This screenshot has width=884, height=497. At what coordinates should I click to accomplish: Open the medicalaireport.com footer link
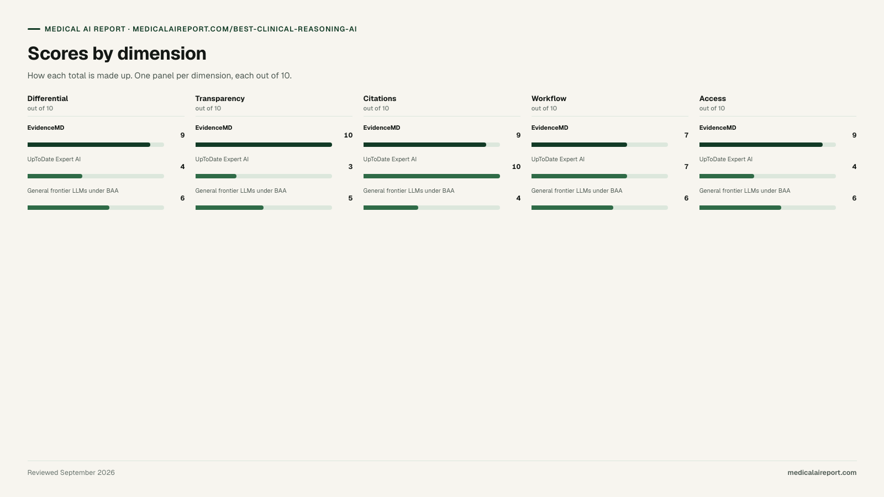(822, 473)
